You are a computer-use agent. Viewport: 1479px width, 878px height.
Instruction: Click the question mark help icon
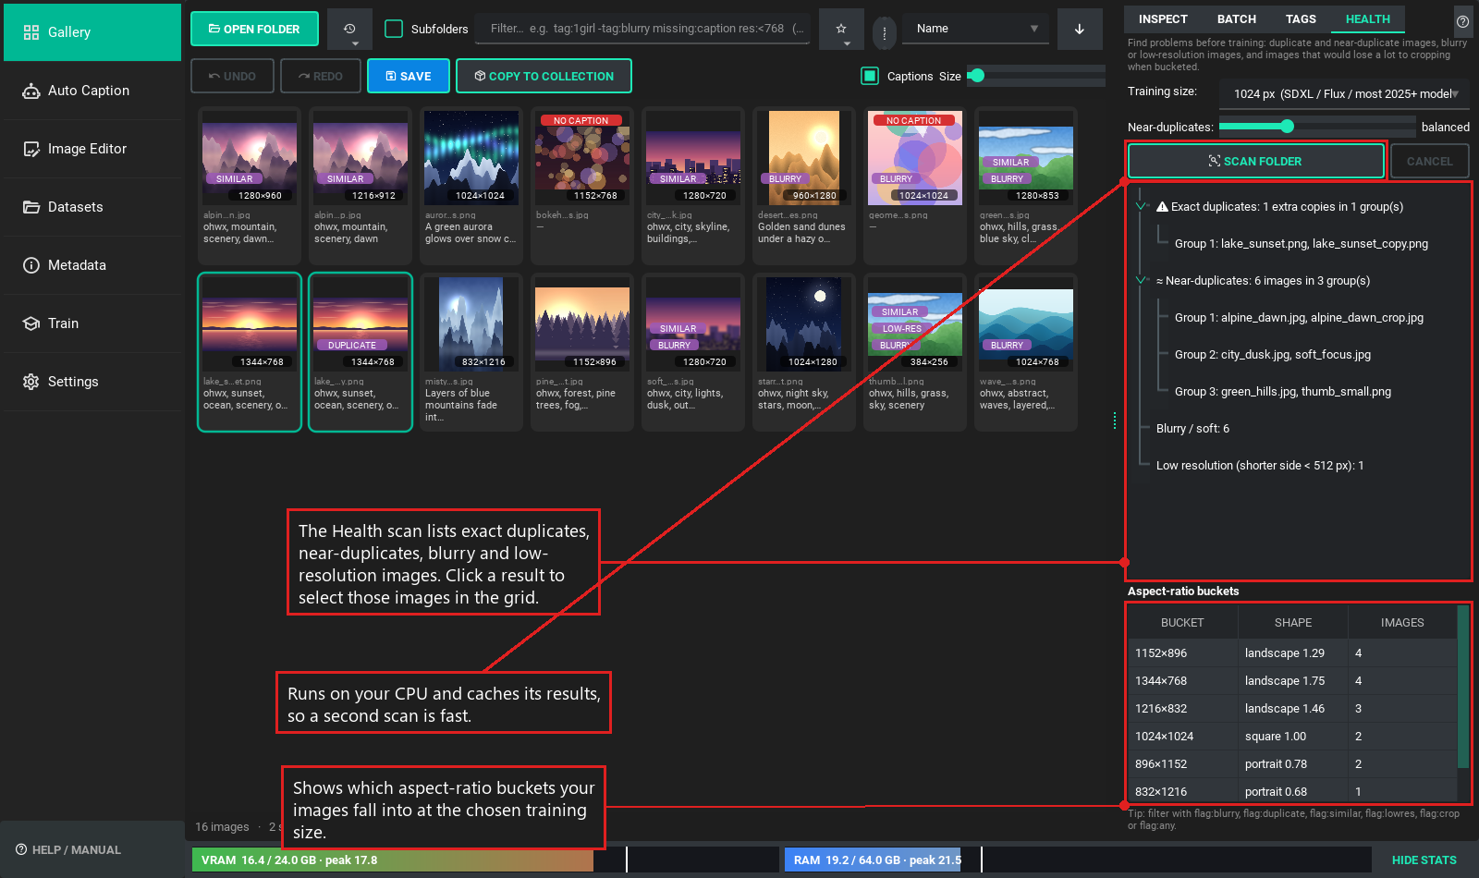click(1462, 21)
